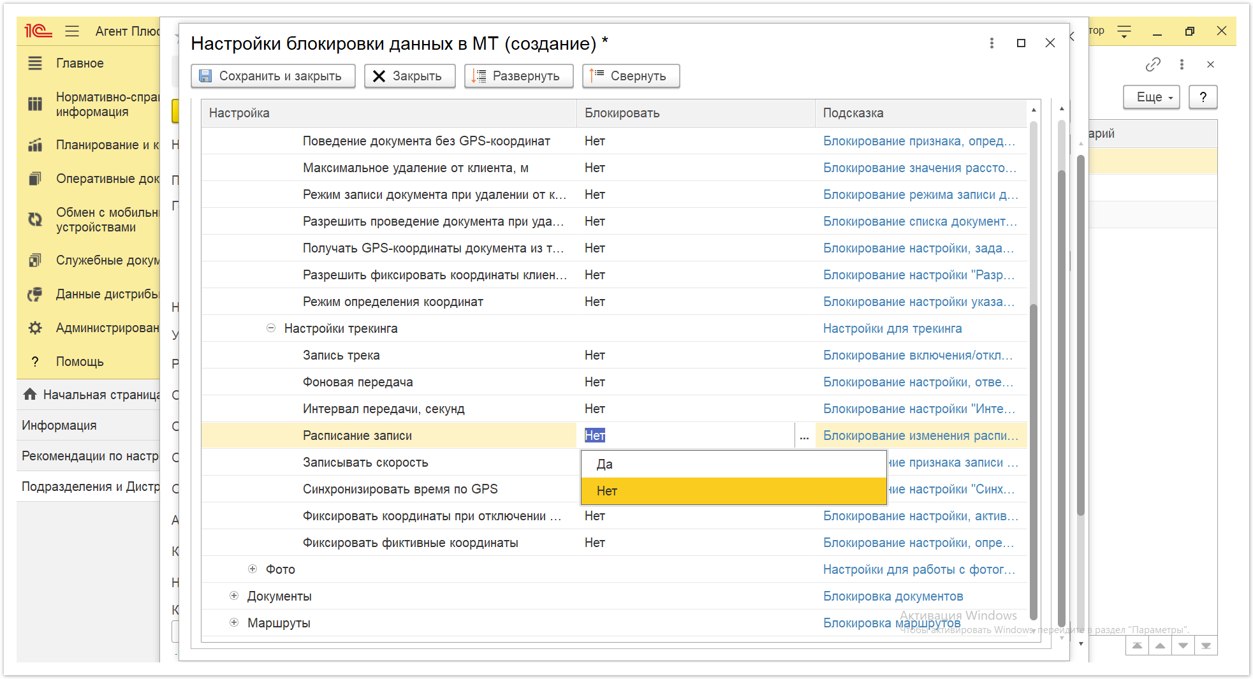Click Сохранить и закрыть button
The height and width of the screenshot is (679, 1253).
point(273,76)
